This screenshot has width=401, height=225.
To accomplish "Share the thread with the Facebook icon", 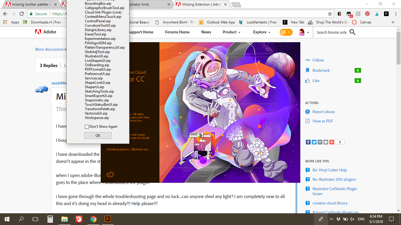I will (x=308, y=142).
